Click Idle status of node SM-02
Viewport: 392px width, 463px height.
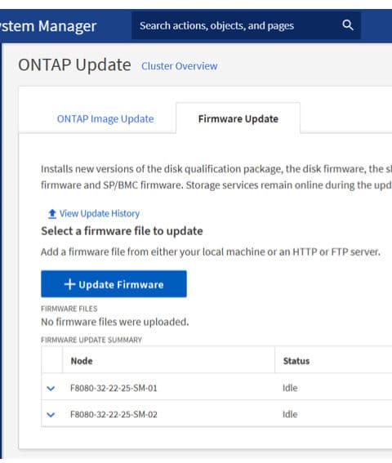pyautogui.click(x=290, y=415)
